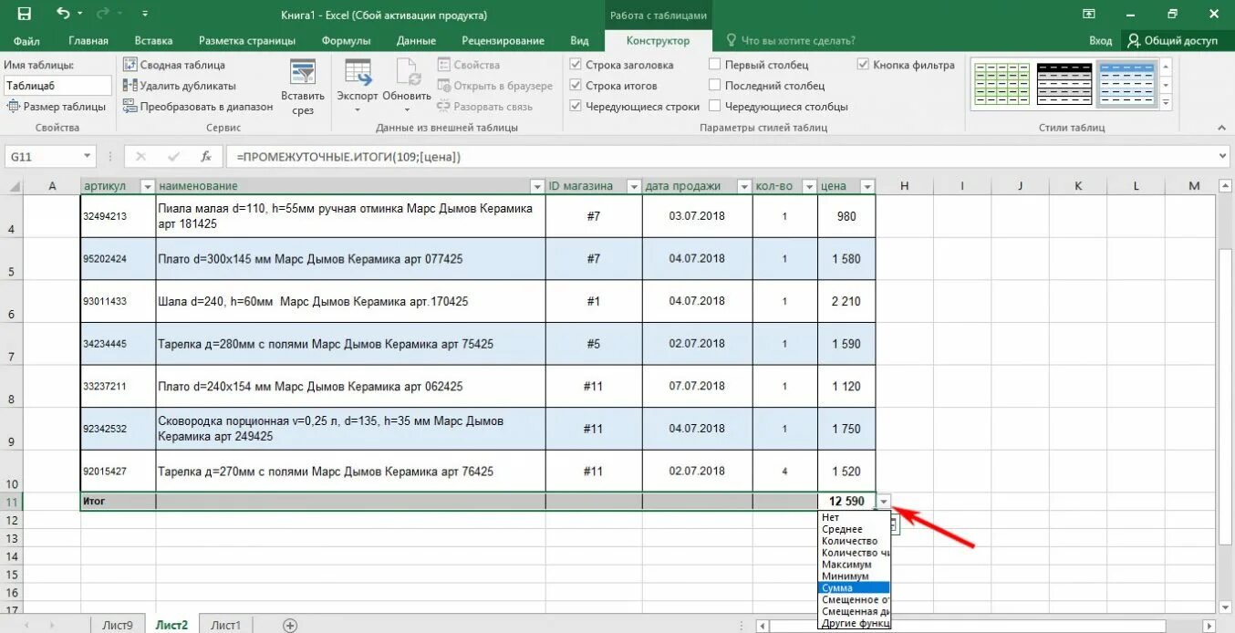Customize quick access toolbar dropdown
Screen dimensions: 1235x633
pyautogui.click(x=146, y=14)
